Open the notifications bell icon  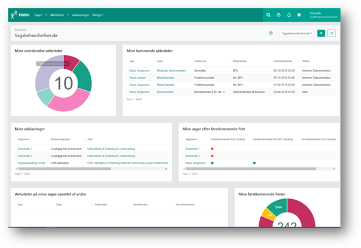pos(289,15)
